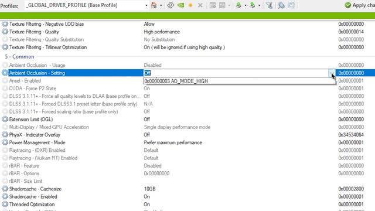
Task: Click gear icon of Texture Filtering Negative LOD bias
Action: [5, 24]
